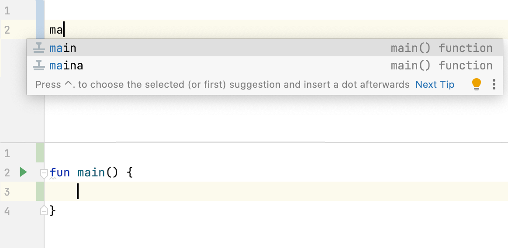Image resolution: width=508 pixels, height=248 pixels.
Task: Click the yellow lightbulb tip icon
Action: (477, 84)
